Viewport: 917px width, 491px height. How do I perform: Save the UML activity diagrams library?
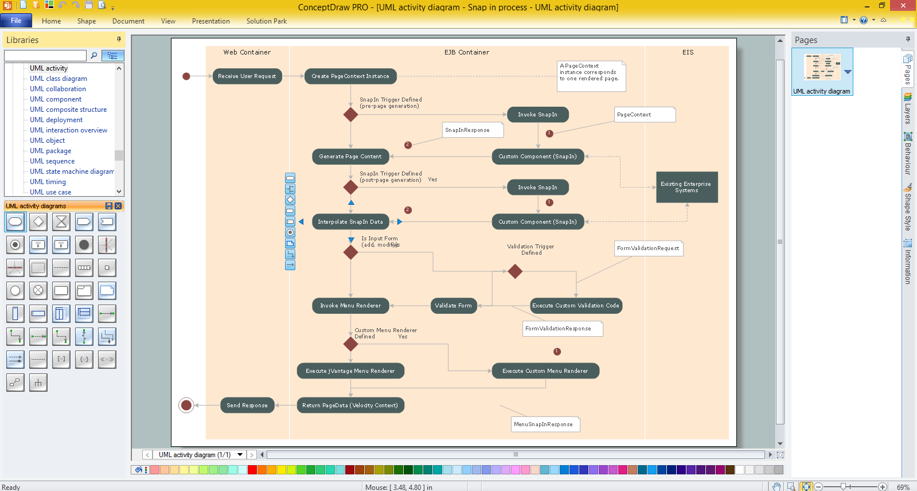(x=109, y=206)
